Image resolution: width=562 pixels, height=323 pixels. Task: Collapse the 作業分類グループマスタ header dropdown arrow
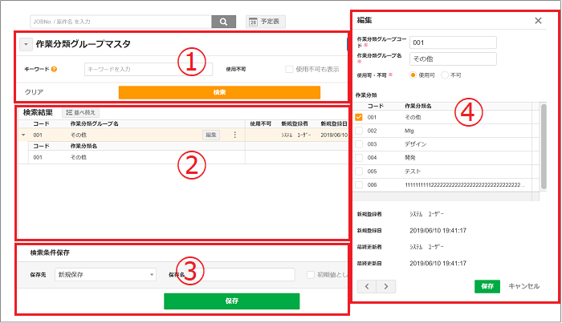[x=26, y=45]
